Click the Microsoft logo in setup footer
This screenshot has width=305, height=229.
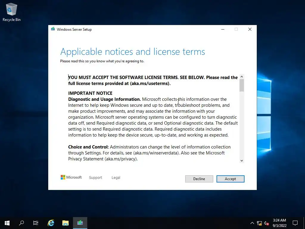(x=71, y=177)
